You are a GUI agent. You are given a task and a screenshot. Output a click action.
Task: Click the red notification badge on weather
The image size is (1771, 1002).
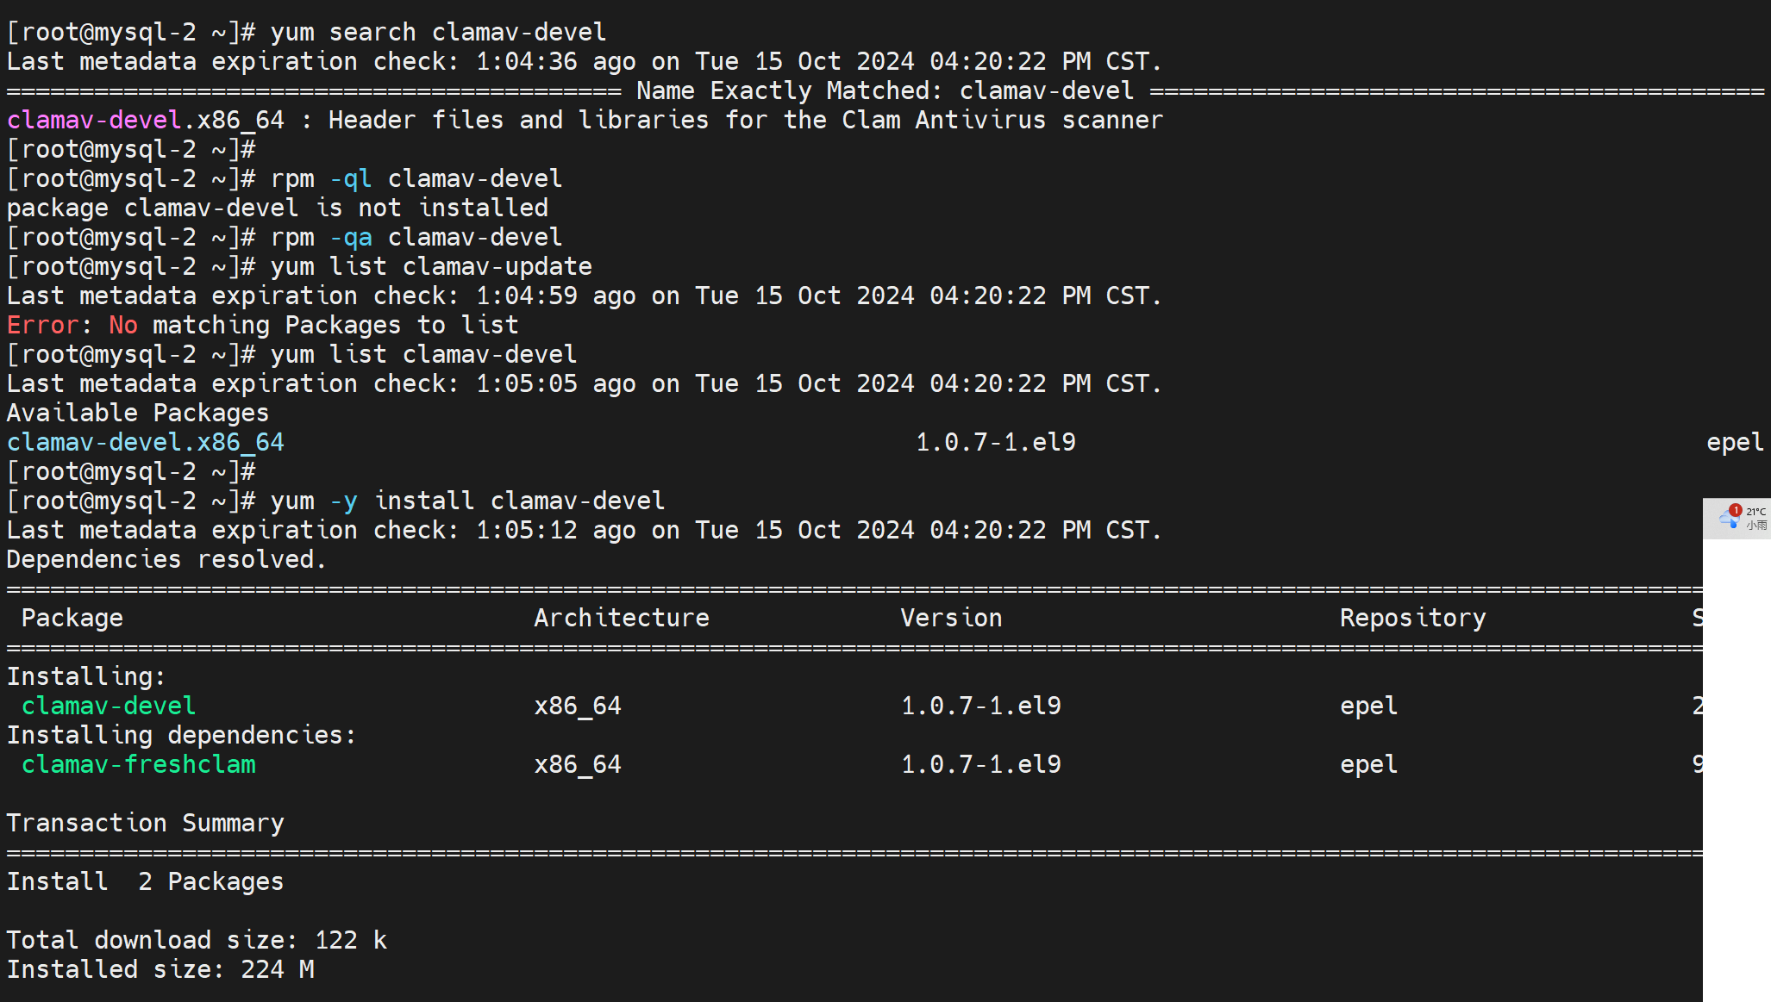pyautogui.click(x=1736, y=510)
